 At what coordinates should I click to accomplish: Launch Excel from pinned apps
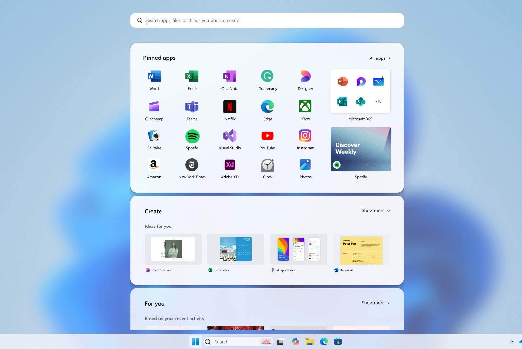(192, 80)
